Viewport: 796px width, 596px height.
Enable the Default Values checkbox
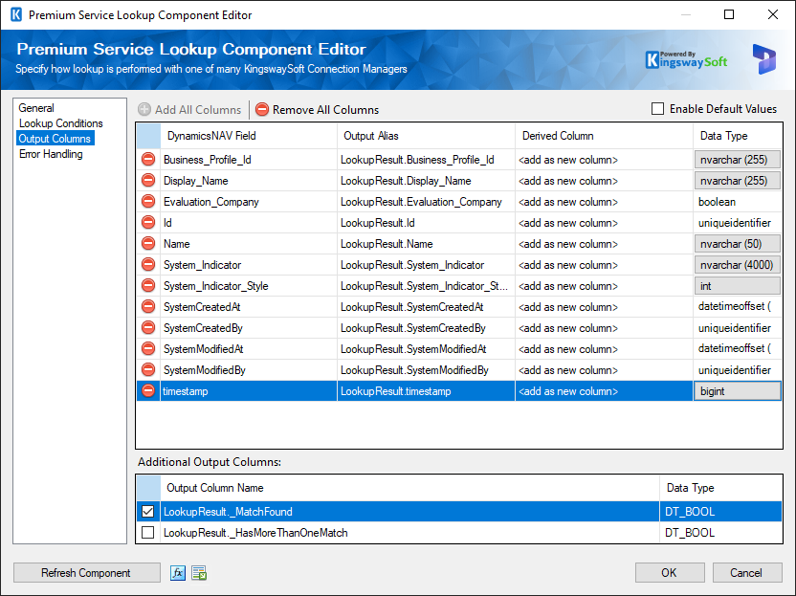click(x=657, y=109)
